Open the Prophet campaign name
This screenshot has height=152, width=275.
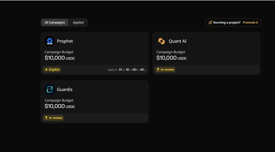pos(65,41)
